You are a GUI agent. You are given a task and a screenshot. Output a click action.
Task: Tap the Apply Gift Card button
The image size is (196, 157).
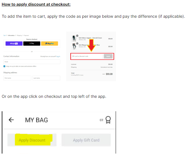86,140
